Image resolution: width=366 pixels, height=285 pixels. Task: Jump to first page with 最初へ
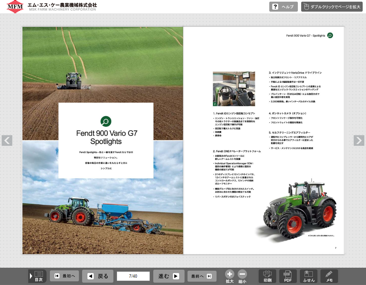pyautogui.click(x=64, y=276)
